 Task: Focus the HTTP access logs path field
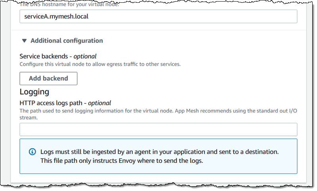pos(158,130)
